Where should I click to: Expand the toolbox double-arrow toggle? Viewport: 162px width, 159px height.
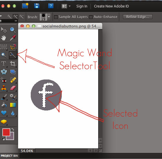(16, 21)
